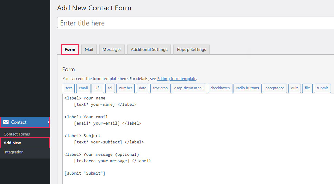Open the Messages tab
The height and width of the screenshot is (184, 334).
pyautogui.click(x=112, y=49)
